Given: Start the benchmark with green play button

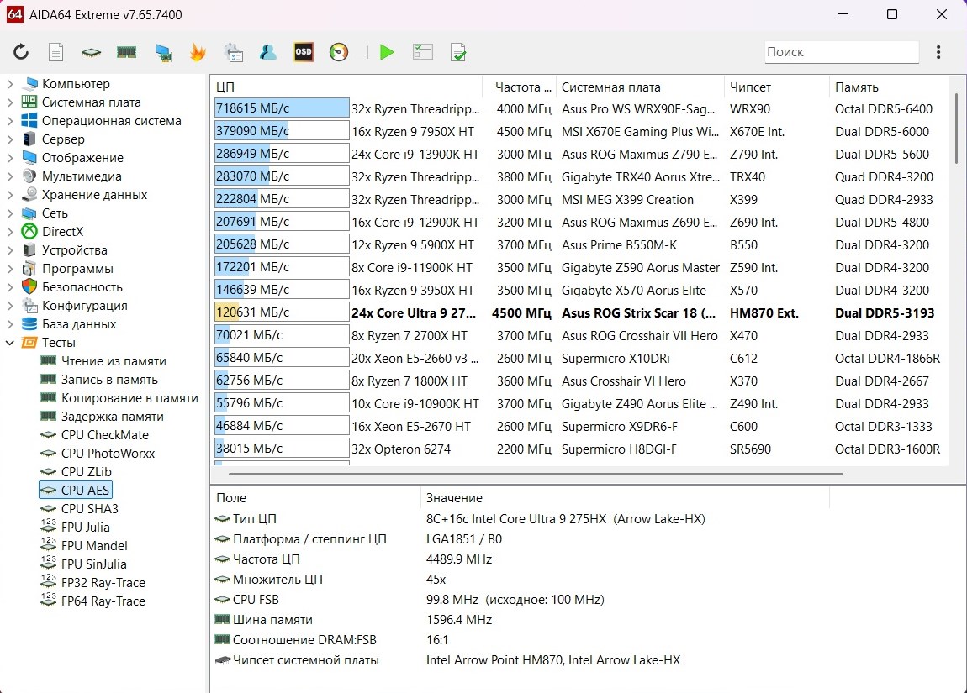Looking at the screenshot, I should coord(387,52).
